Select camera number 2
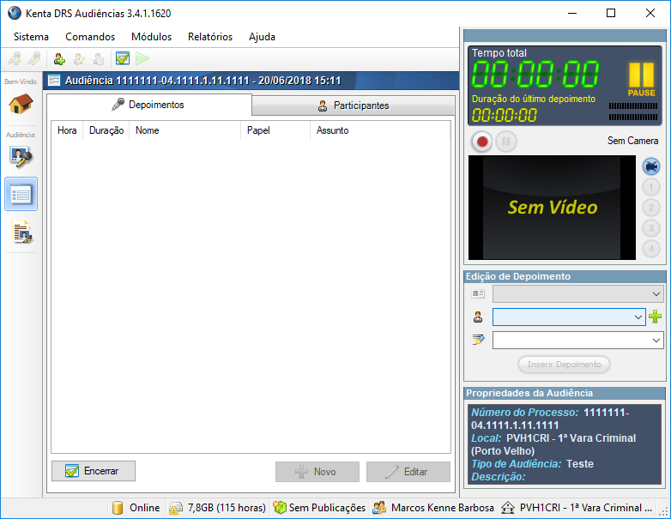This screenshot has height=519, width=671. pos(651,208)
